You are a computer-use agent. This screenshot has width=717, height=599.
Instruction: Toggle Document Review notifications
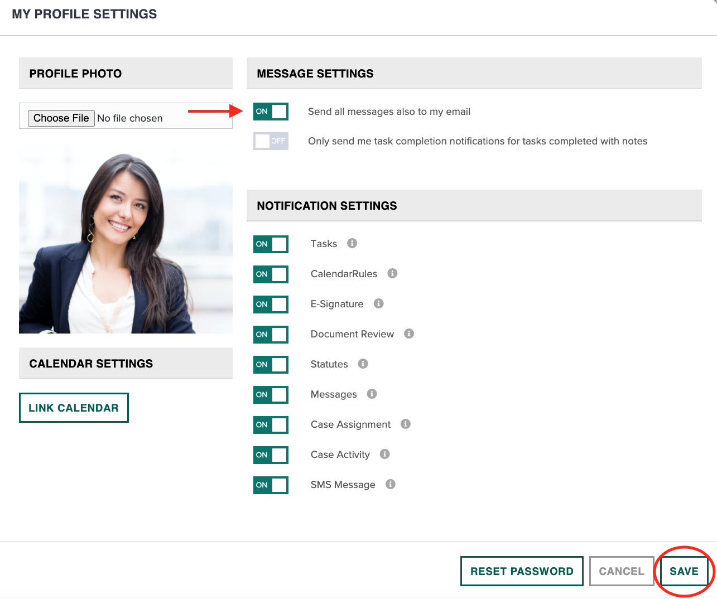271,335
